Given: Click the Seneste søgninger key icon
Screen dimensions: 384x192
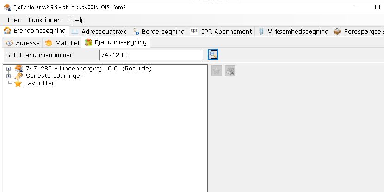Looking at the screenshot, I should tap(19, 76).
